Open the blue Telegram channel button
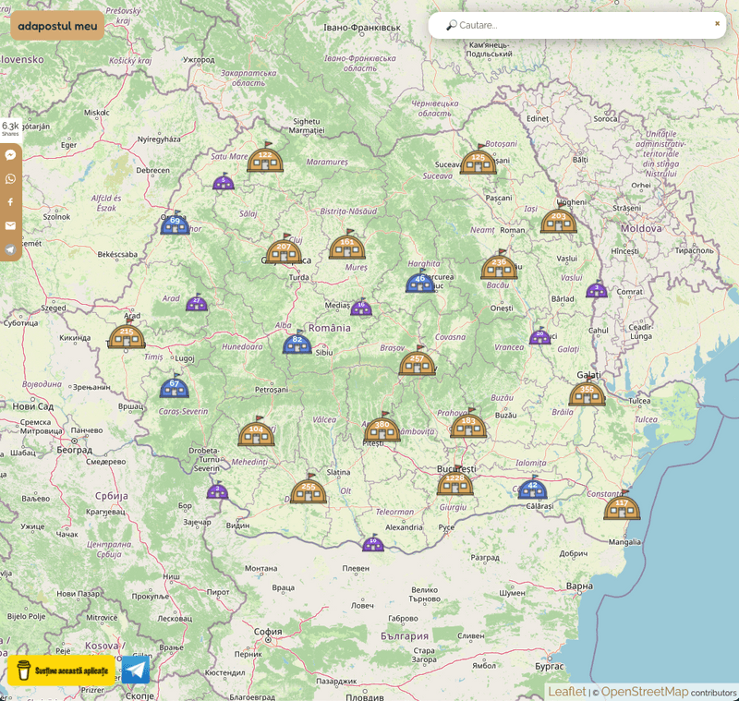The height and width of the screenshot is (701, 739). (x=136, y=670)
